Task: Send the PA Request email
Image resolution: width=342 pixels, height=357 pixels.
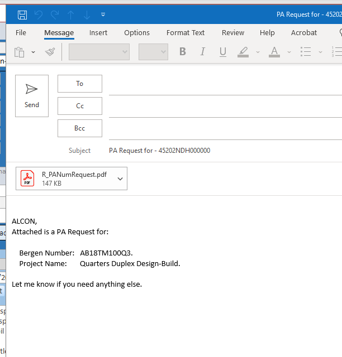Action: 32,95
